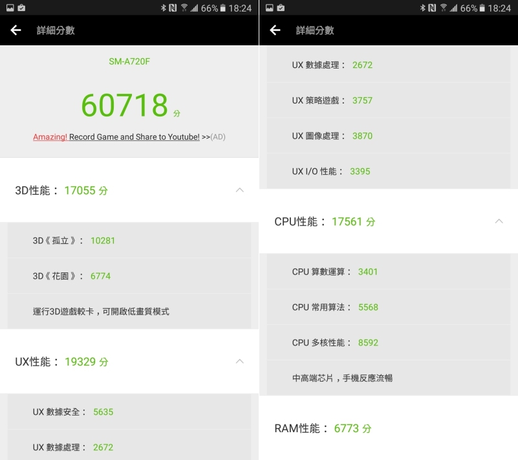The image size is (518, 460).
Task: Open the Amazing! Record Game and Share link
Action: 116,137
